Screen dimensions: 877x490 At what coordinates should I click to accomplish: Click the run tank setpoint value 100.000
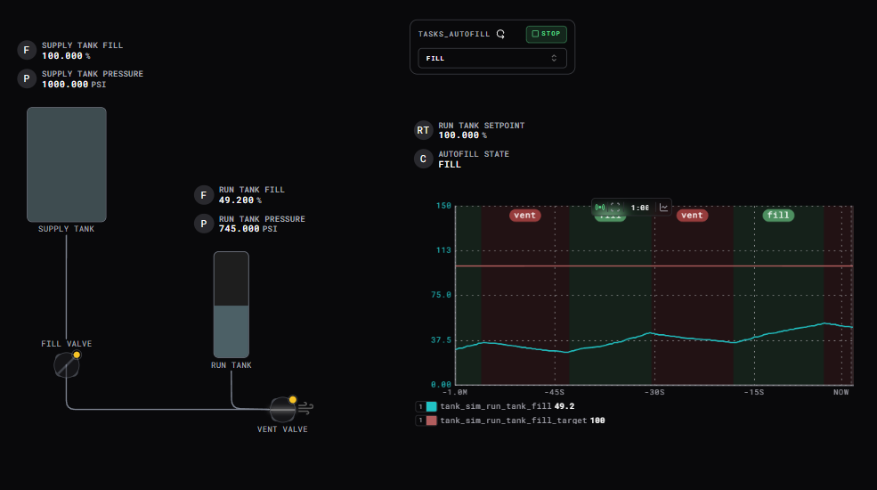tap(459, 135)
